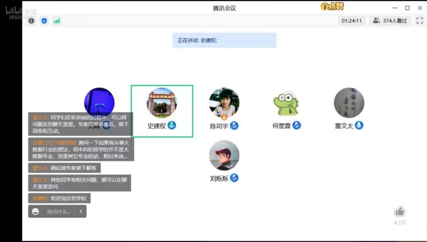Click the 01:24:11 meeting timer

(352, 21)
